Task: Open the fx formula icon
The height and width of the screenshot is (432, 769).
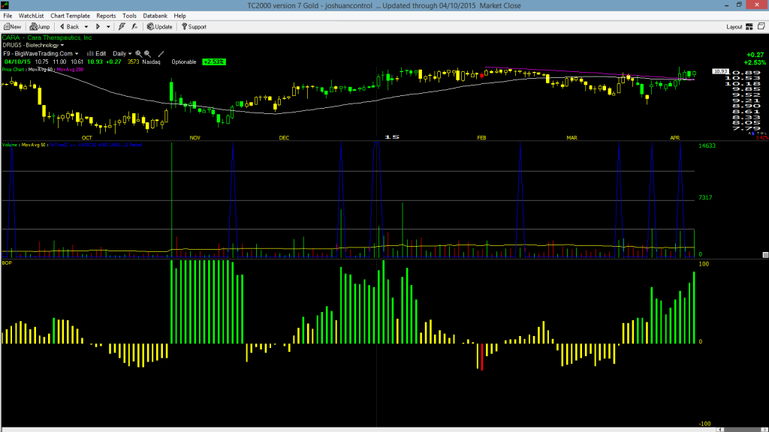Action: 134,27
